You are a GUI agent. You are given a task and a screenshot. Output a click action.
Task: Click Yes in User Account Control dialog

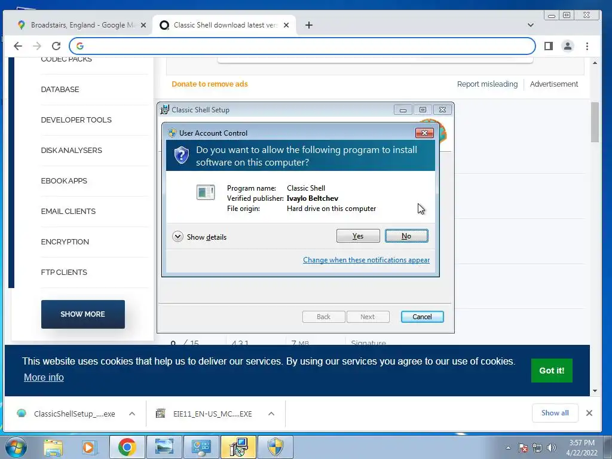358,235
